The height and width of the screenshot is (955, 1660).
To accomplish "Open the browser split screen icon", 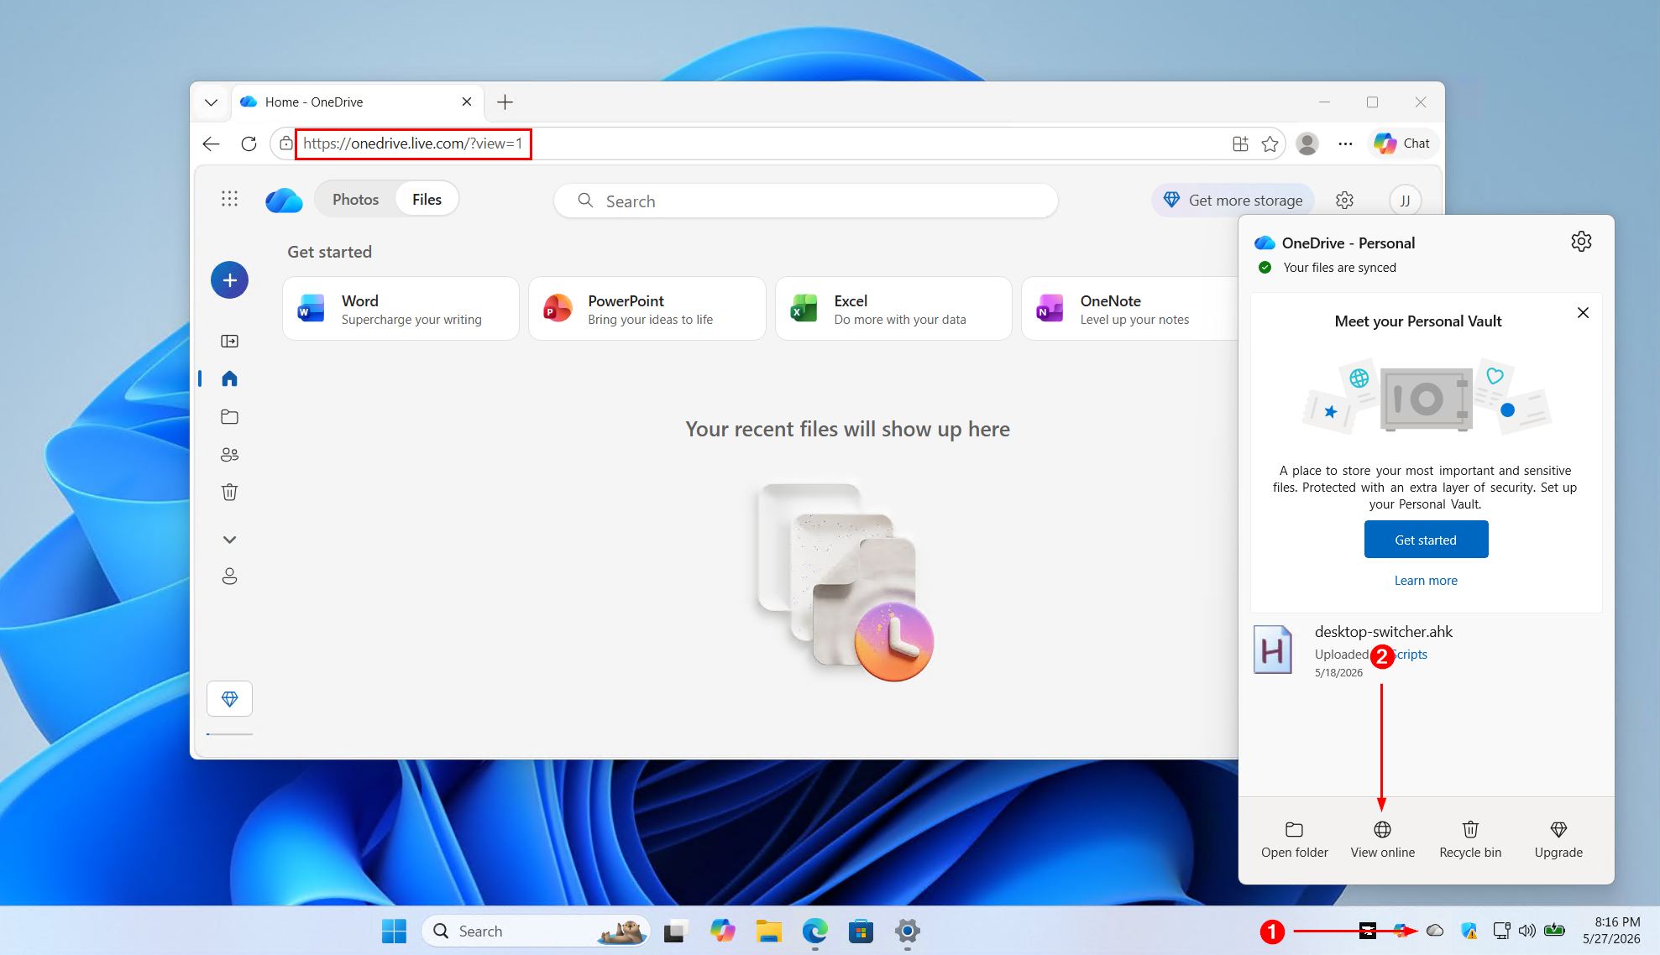I will tap(1240, 144).
